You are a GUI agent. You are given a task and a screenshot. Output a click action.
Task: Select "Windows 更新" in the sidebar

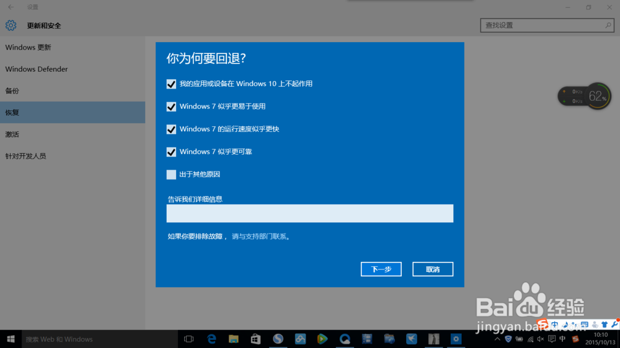73,48
